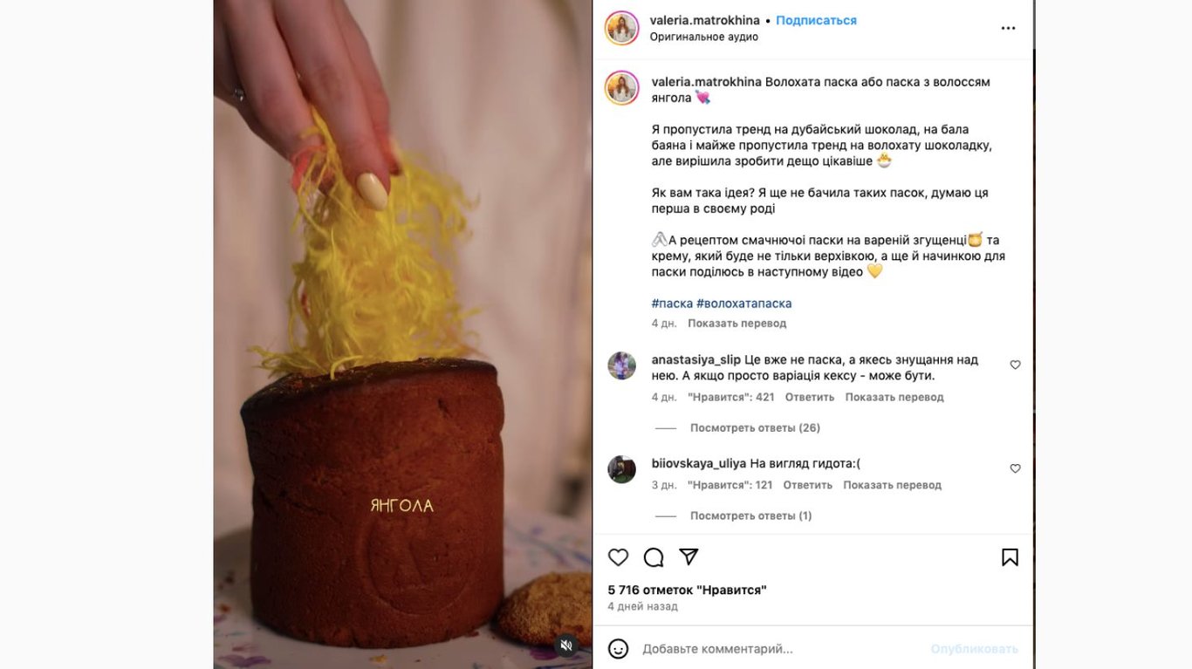Open the #волохатапаска hashtag link
1192x669 pixels.
(745, 303)
